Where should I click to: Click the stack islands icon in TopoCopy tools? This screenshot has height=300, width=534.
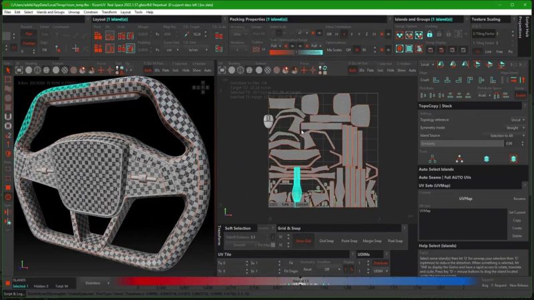tap(487, 159)
